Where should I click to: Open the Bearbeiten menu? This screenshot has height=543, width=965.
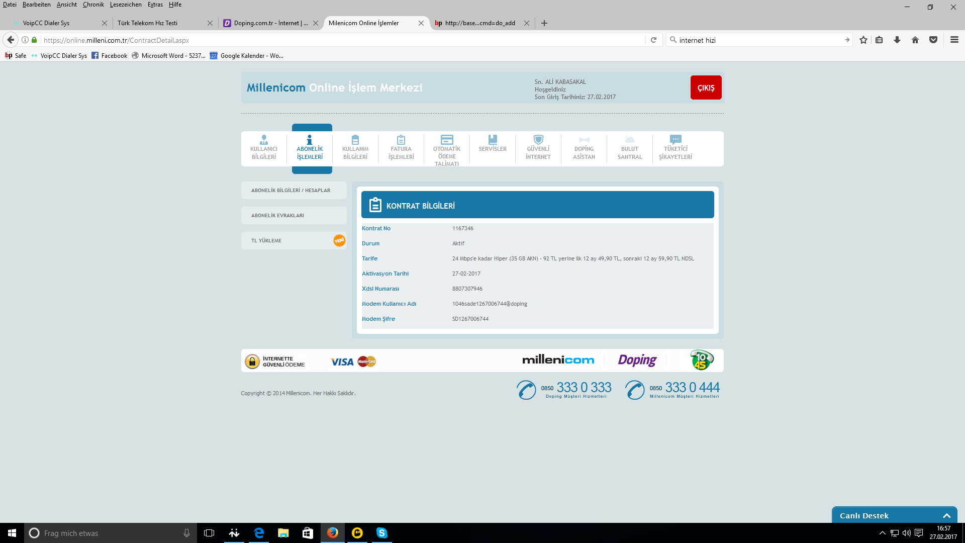tap(37, 5)
